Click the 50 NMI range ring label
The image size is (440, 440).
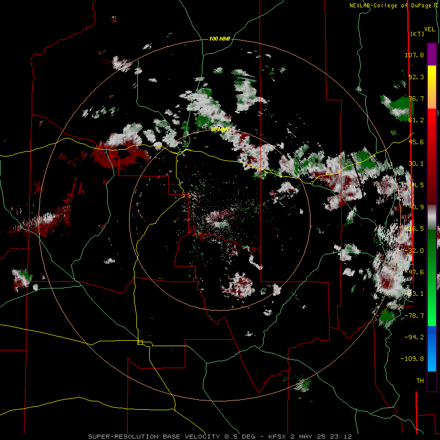coord(220,130)
